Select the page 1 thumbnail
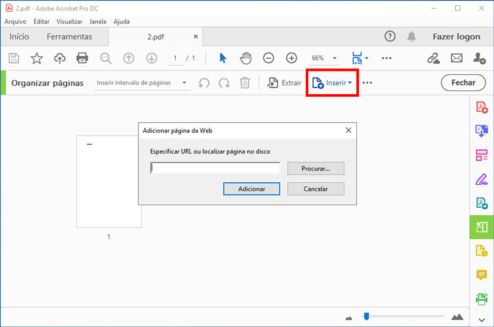Viewport: 494px width, 327px height. [109, 182]
